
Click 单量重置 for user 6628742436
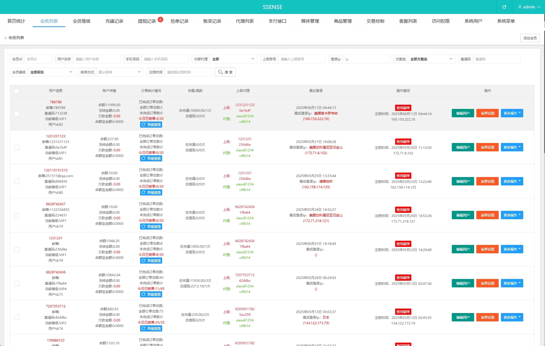pos(151,294)
